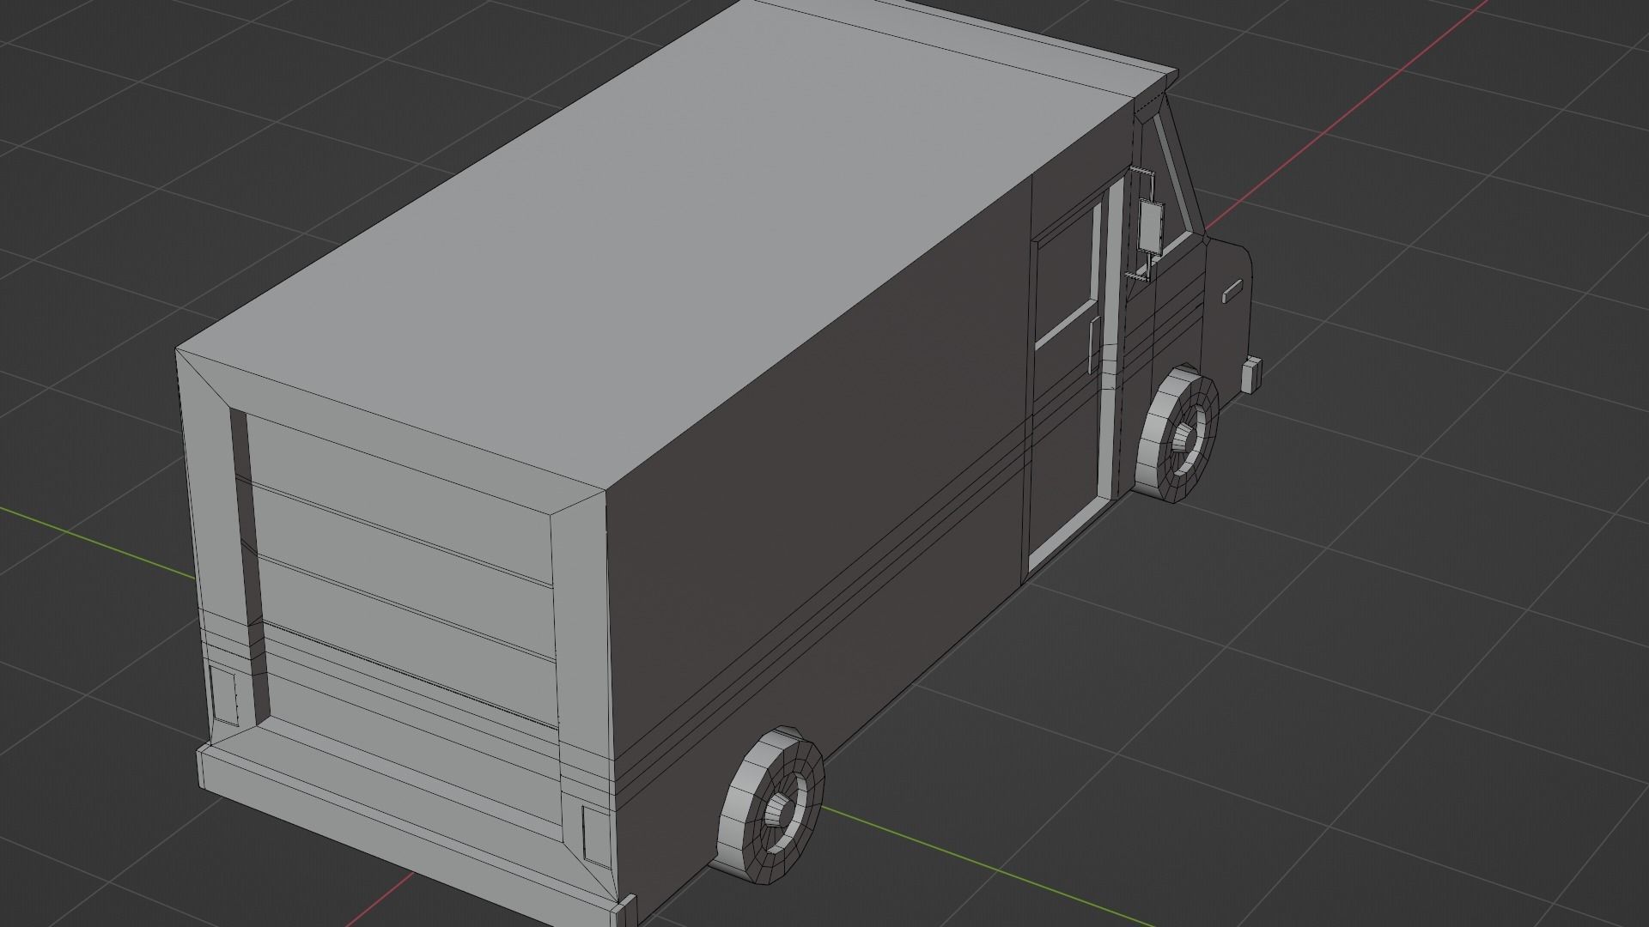Select the front bumper corner block
This screenshot has width=1649, height=927.
1252,374
